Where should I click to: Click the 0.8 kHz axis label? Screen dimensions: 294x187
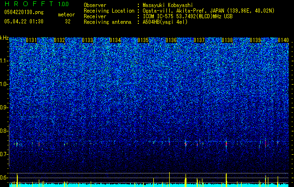click(x=4, y=131)
